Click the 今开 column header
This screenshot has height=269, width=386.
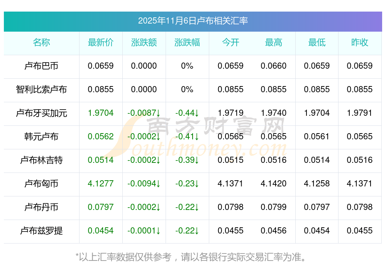click(230, 43)
